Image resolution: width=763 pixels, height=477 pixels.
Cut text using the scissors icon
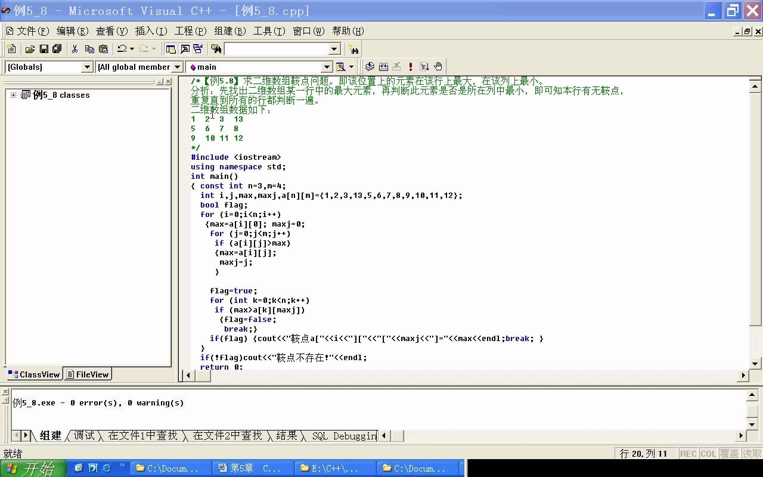(75, 49)
